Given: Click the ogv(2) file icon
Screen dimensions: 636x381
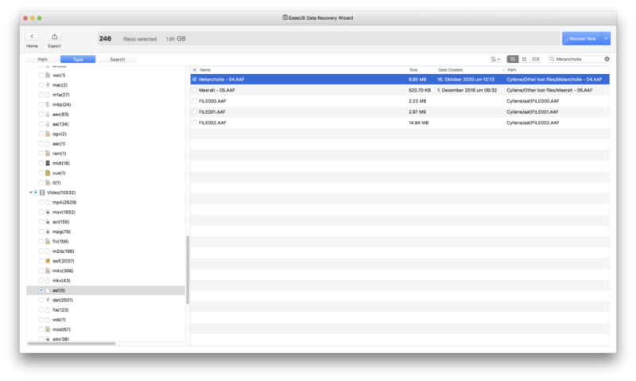Looking at the screenshot, I should click(48, 134).
